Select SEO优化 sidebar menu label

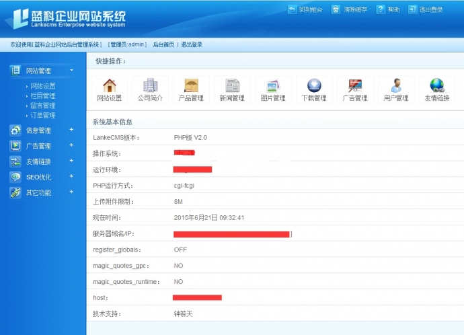coord(39,178)
